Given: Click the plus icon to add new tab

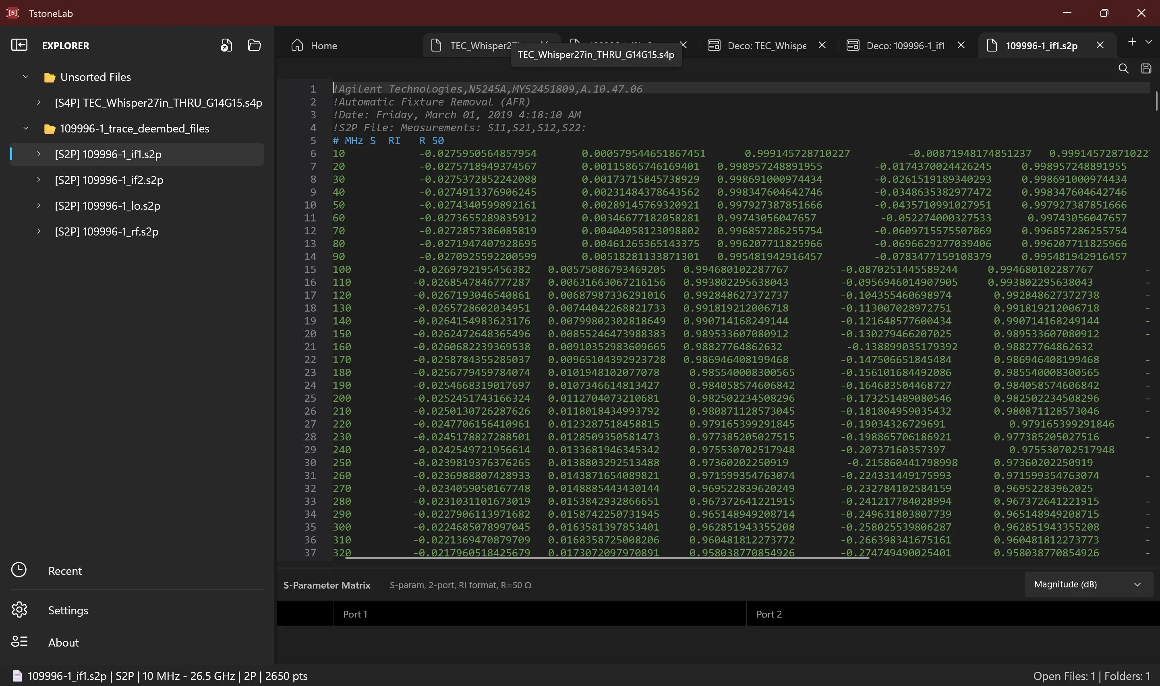Looking at the screenshot, I should pos(1132,41).
